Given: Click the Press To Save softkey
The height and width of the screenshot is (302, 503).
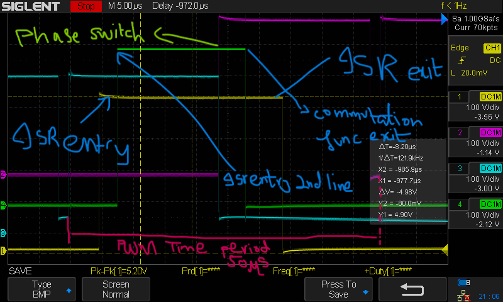Looking at the screenshot, I should click(338, 289).
